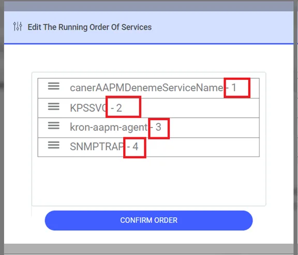Grab the drag handle for SNMPTRAP
298x255 pixels.
54,145
